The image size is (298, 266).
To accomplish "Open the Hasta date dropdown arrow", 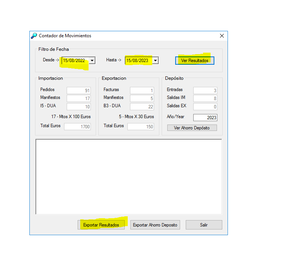I will click(155, 60).
